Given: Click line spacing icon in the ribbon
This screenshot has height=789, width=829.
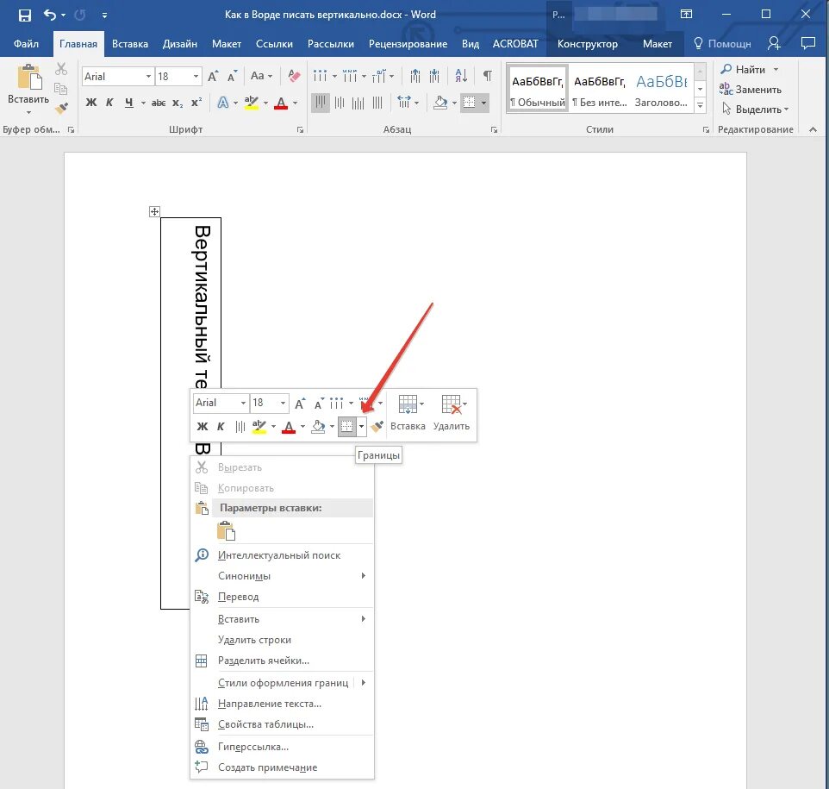Looking at the screenshot, I should tap(404, 103).
